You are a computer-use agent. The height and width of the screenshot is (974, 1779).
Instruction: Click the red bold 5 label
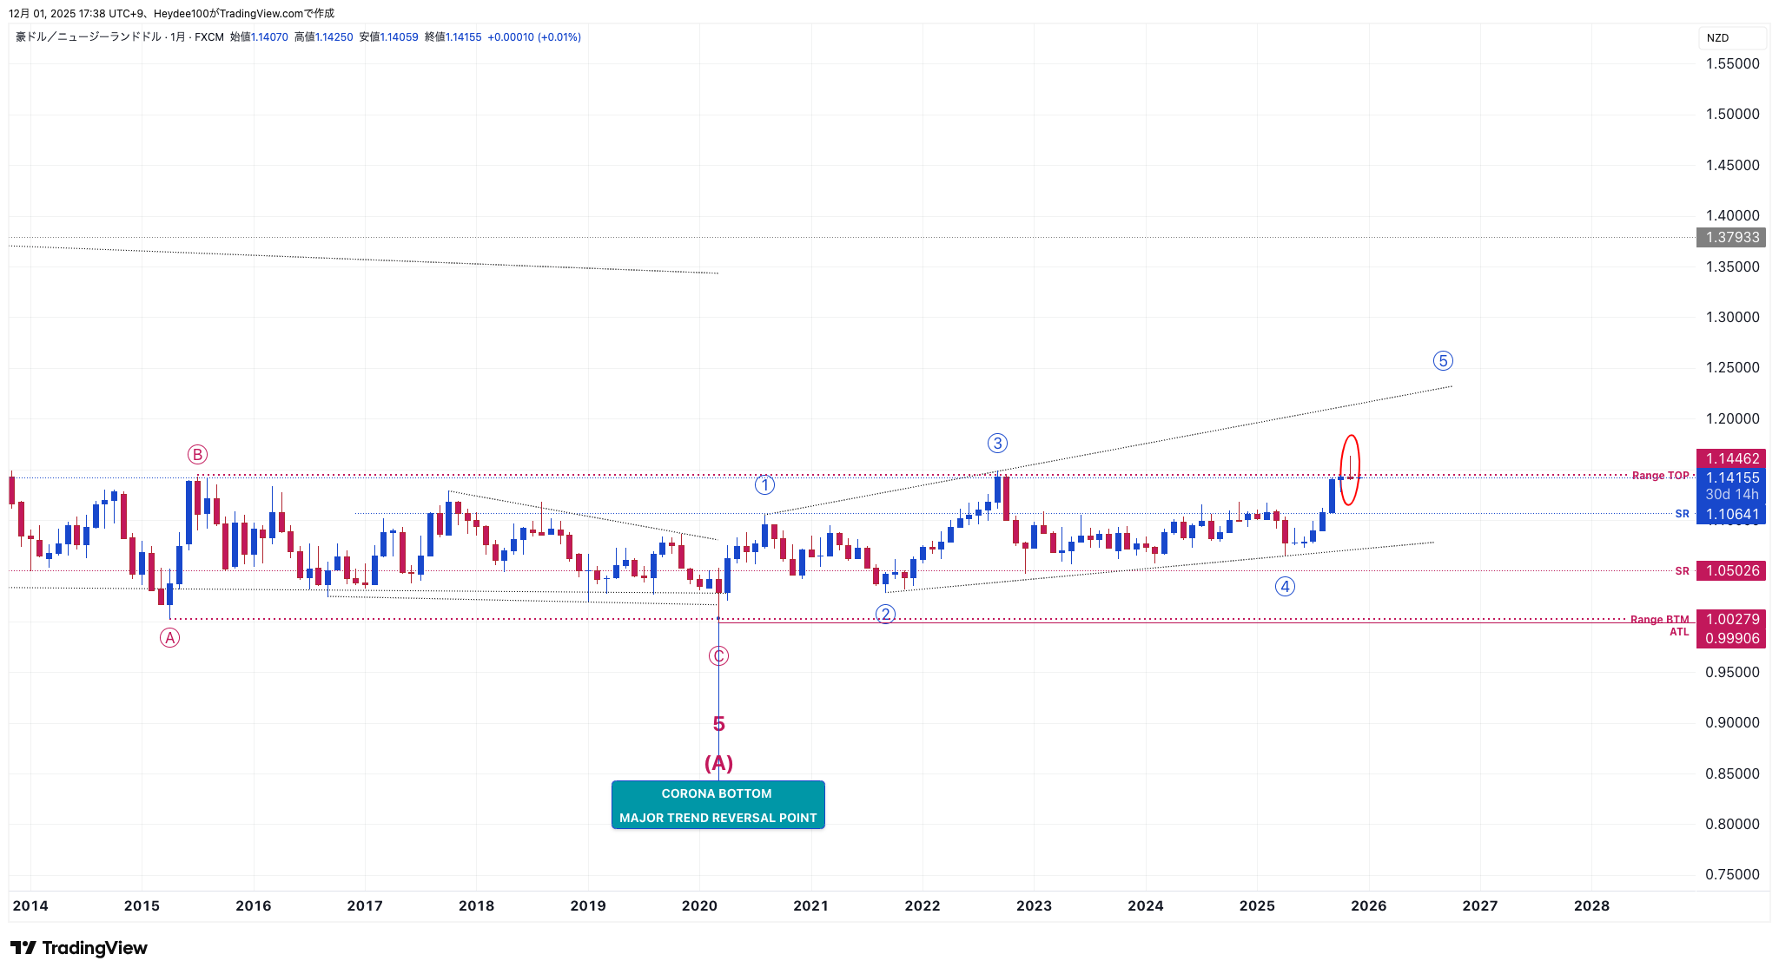tap(718, 724)
